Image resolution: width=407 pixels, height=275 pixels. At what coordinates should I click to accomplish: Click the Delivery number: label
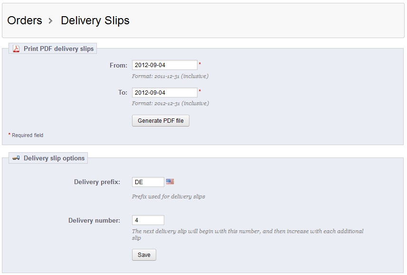tap(94, 220)
